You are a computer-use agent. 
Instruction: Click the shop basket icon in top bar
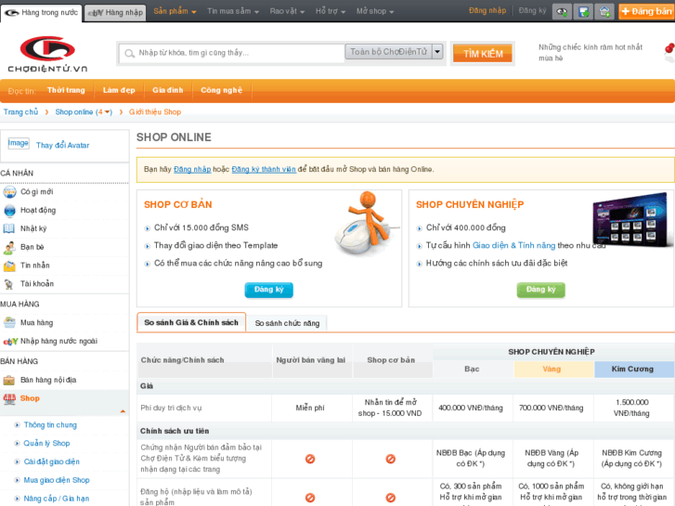tap(604, 12)
